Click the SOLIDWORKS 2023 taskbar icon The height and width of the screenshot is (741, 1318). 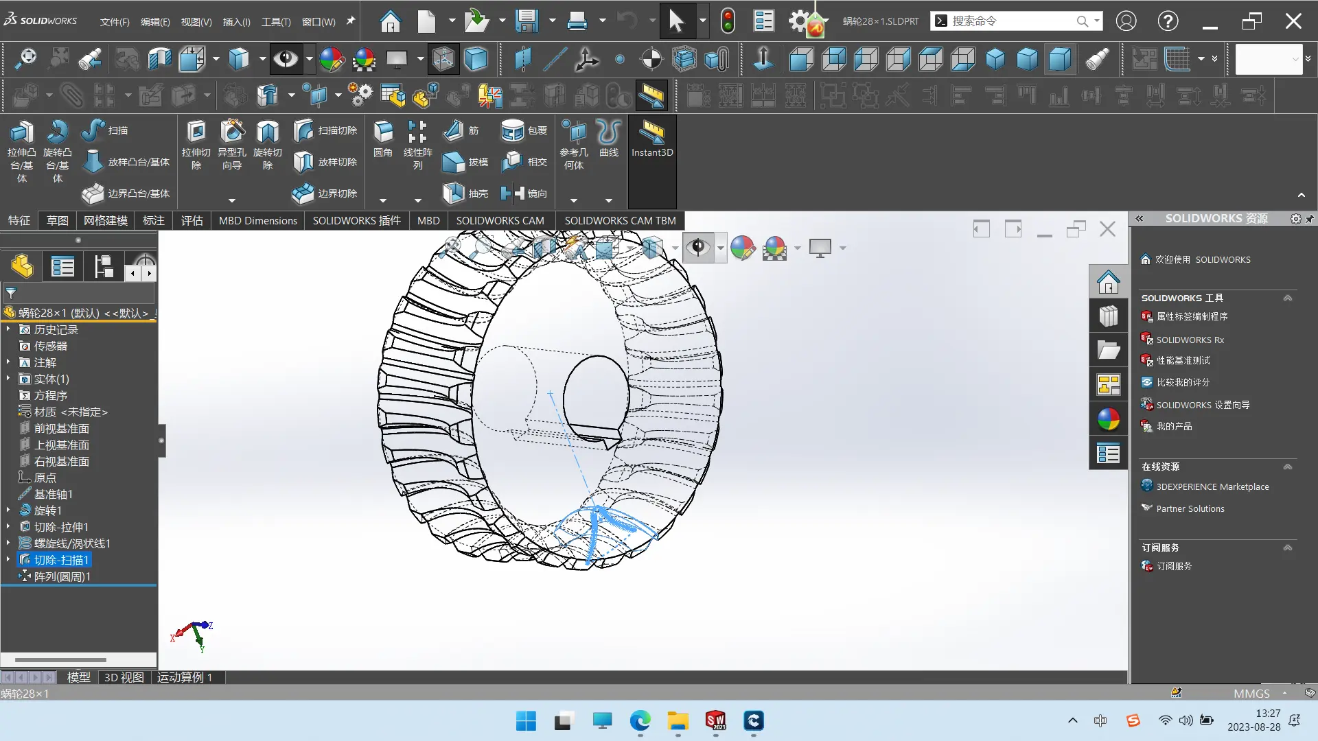(x=715, y=720)
